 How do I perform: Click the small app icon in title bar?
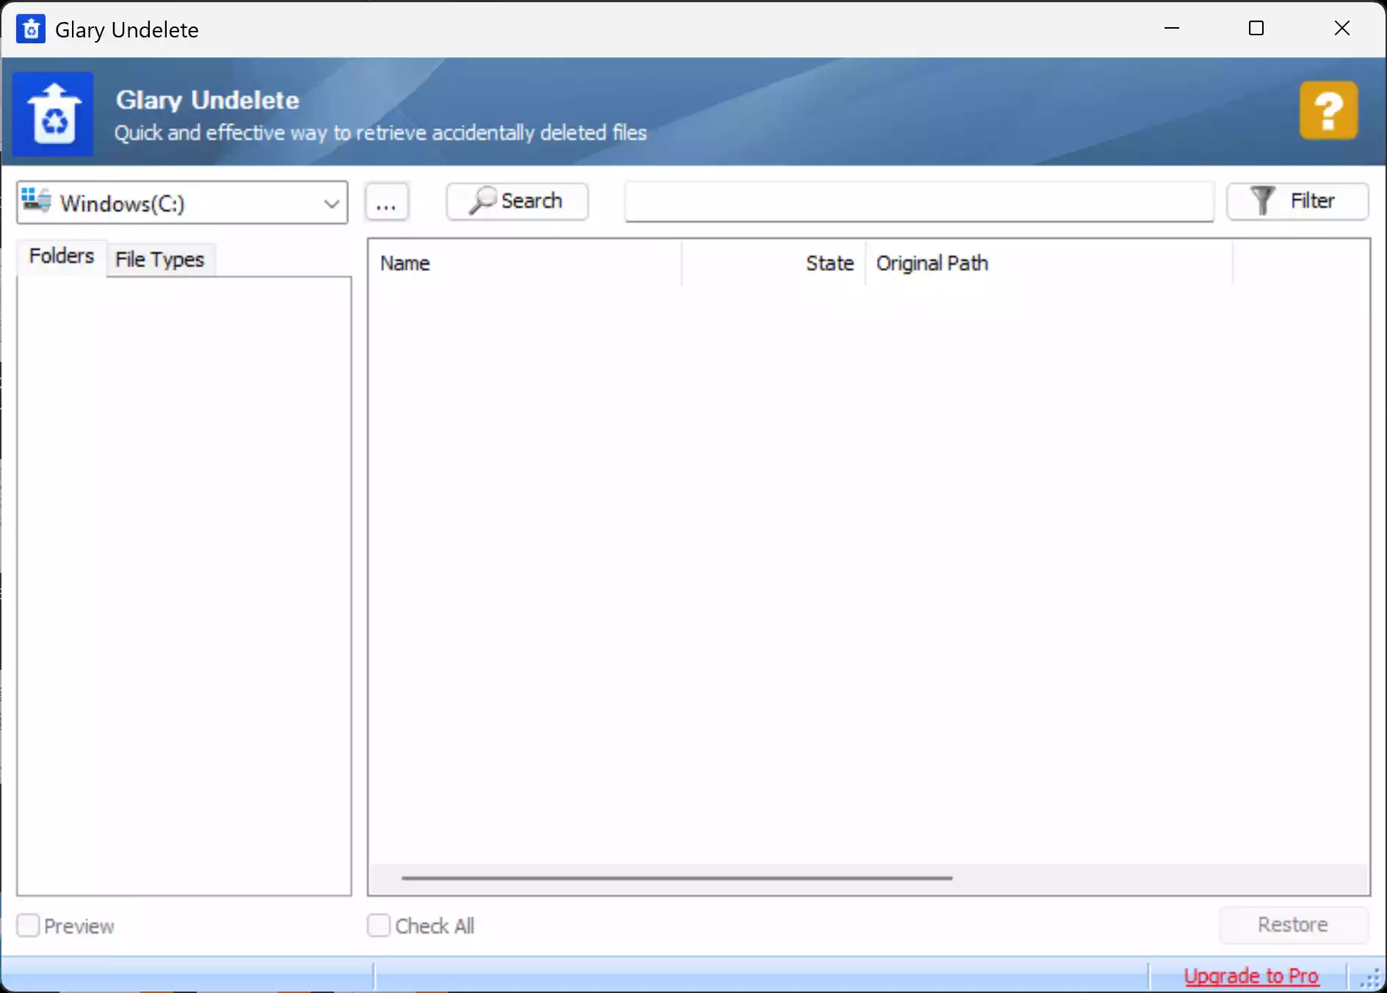[x=31, y=29]
